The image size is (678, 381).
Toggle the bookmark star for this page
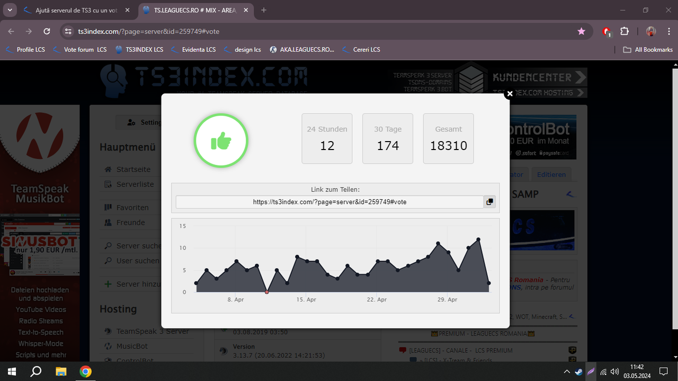point(582,31)
